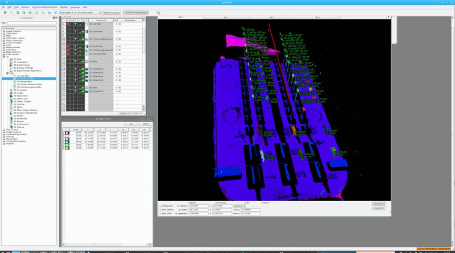
Task: Open the Interpreter selection dropdown
Action: 68,13
